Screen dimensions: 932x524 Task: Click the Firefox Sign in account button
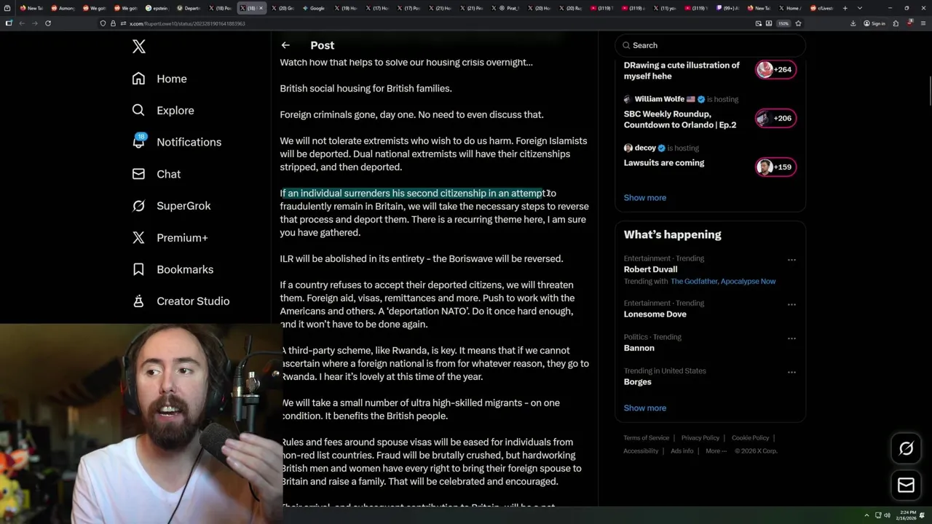[x=874, y=23]
